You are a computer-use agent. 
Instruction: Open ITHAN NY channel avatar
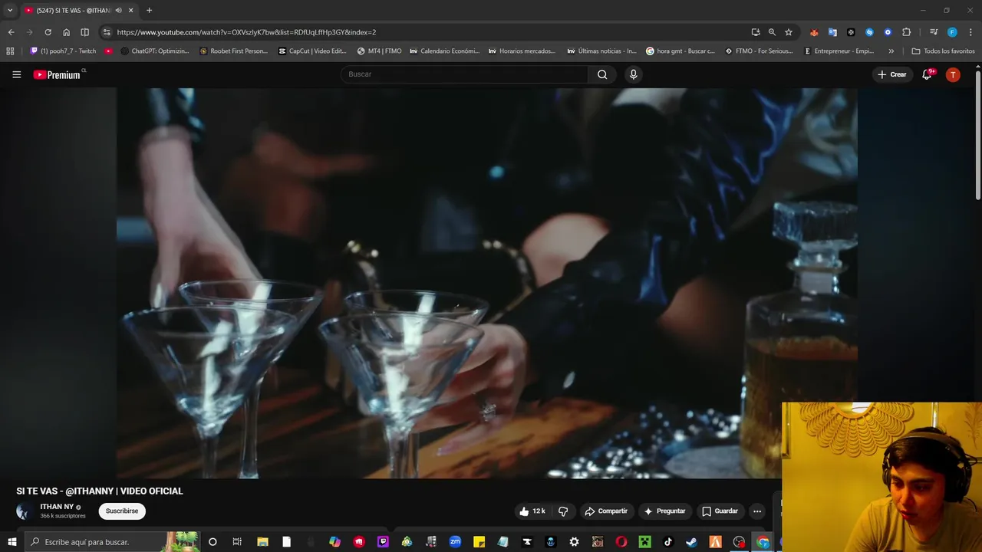point(25,511)
